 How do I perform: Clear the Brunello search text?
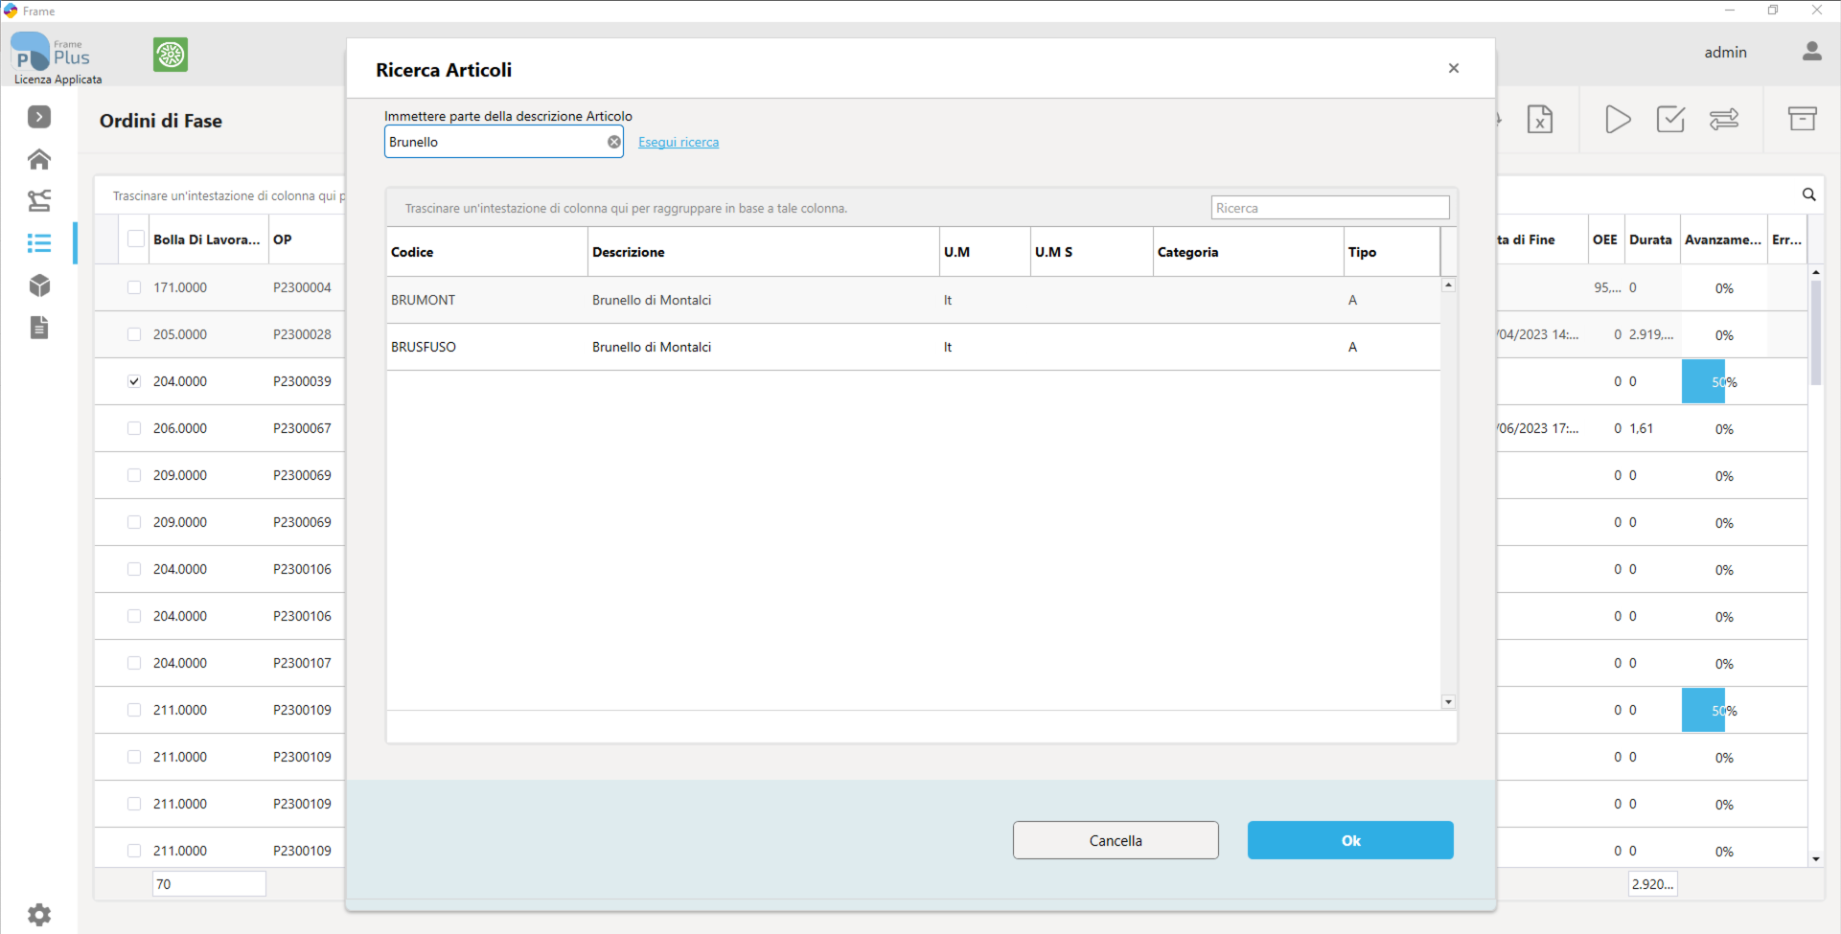pos(614,142)
